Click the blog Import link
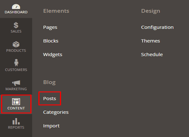 click(51, 126)
